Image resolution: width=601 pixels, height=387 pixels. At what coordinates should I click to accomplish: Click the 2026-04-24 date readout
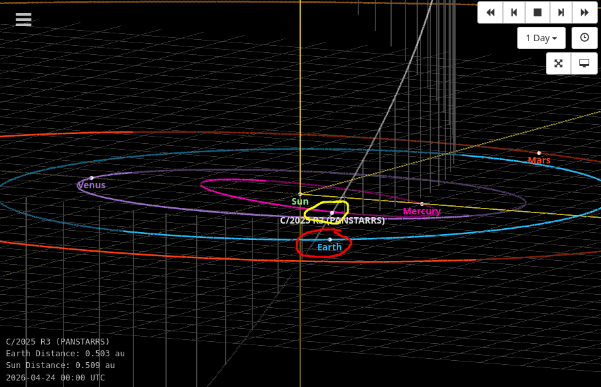pos(56,377)
